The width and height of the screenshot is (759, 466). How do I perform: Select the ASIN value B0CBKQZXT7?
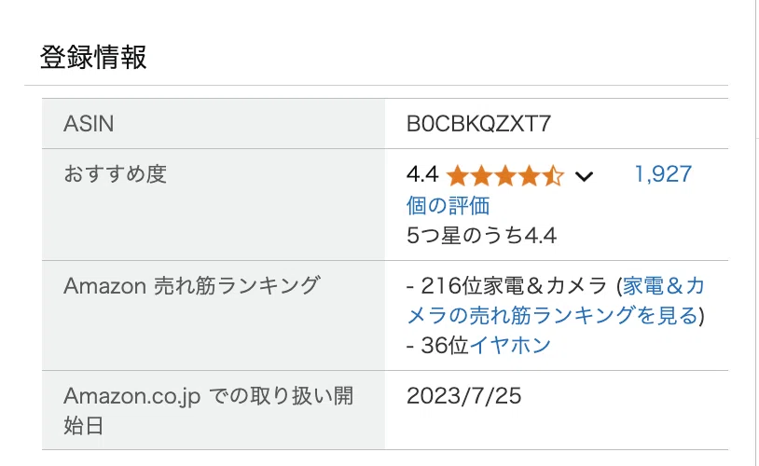click(478, 123)
